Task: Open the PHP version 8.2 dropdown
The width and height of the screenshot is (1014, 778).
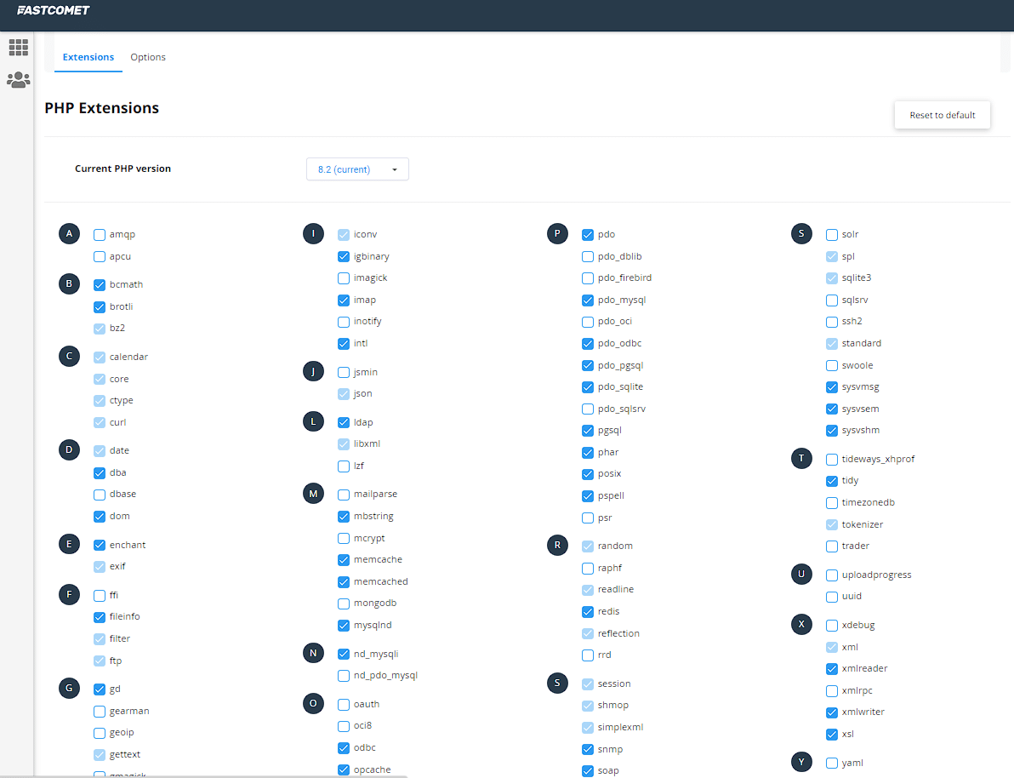Action: [x=357, y=169]
